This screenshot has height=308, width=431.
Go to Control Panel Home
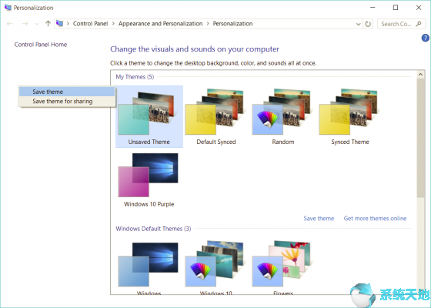point(41,45)
